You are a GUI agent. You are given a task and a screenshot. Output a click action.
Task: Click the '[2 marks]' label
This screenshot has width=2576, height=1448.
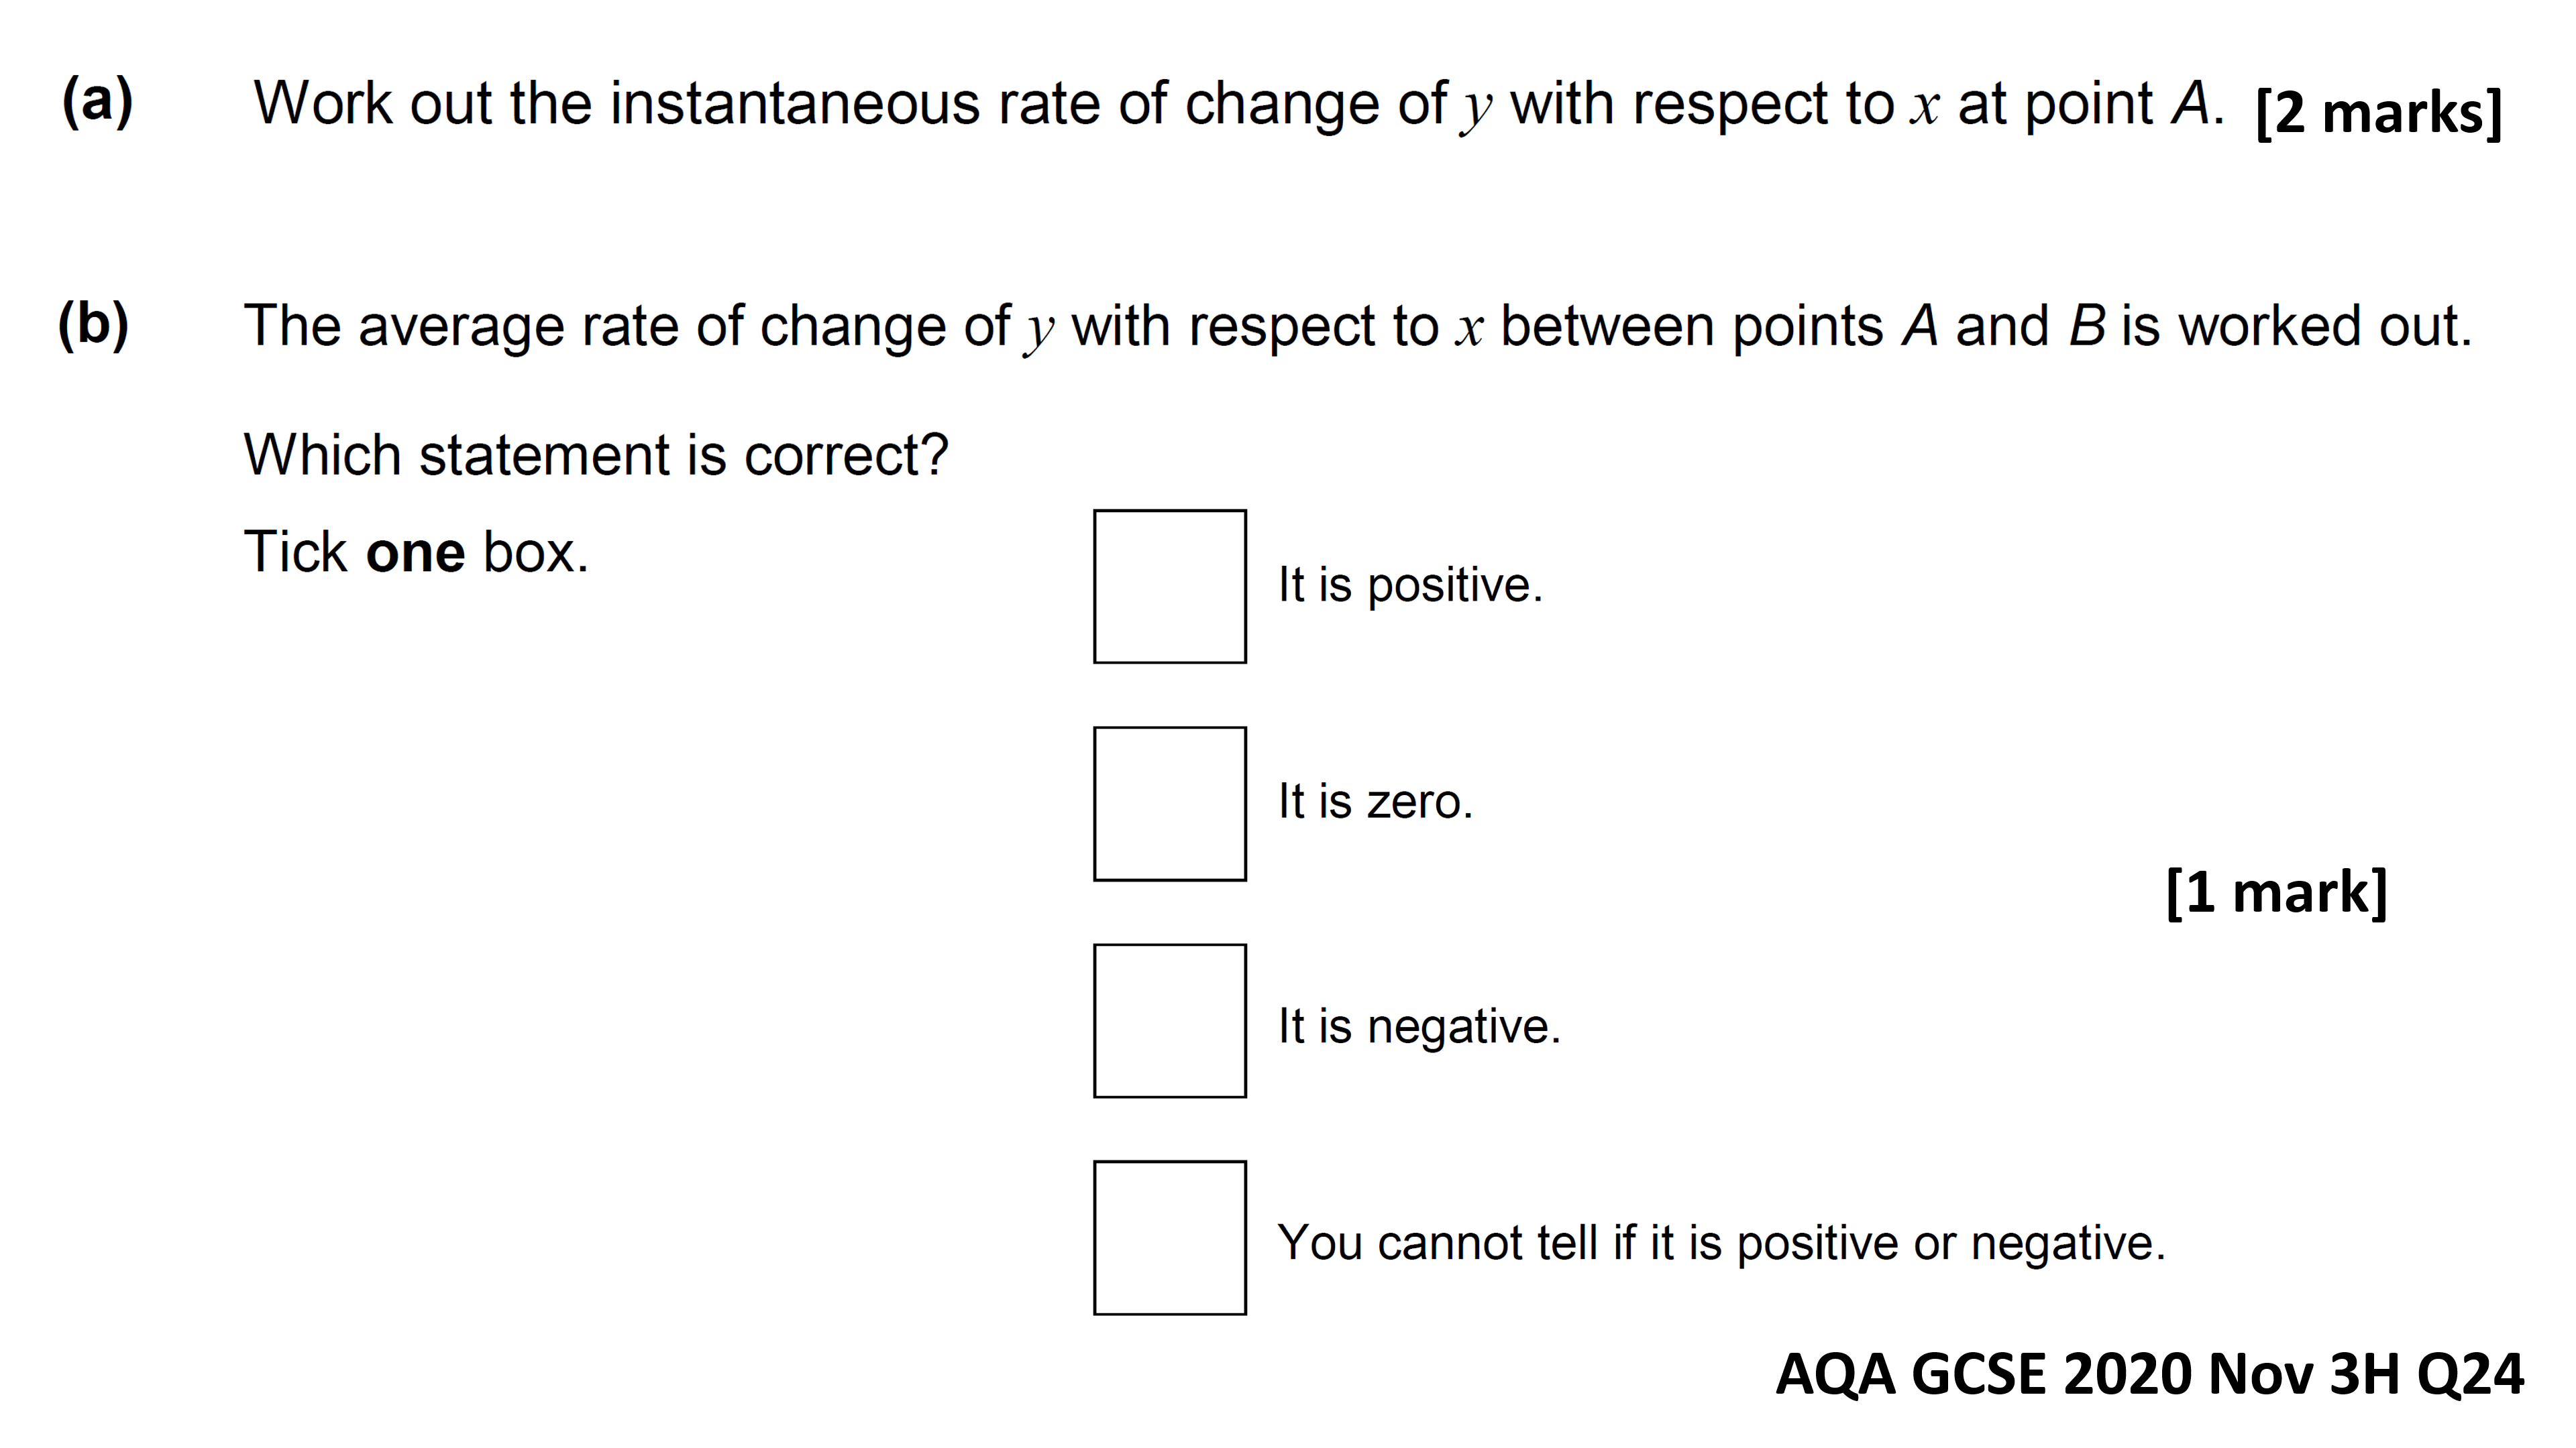click(2379, 113)
